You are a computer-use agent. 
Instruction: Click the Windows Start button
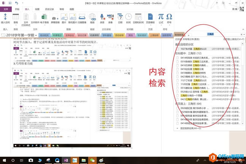click(x=5, y=160)
